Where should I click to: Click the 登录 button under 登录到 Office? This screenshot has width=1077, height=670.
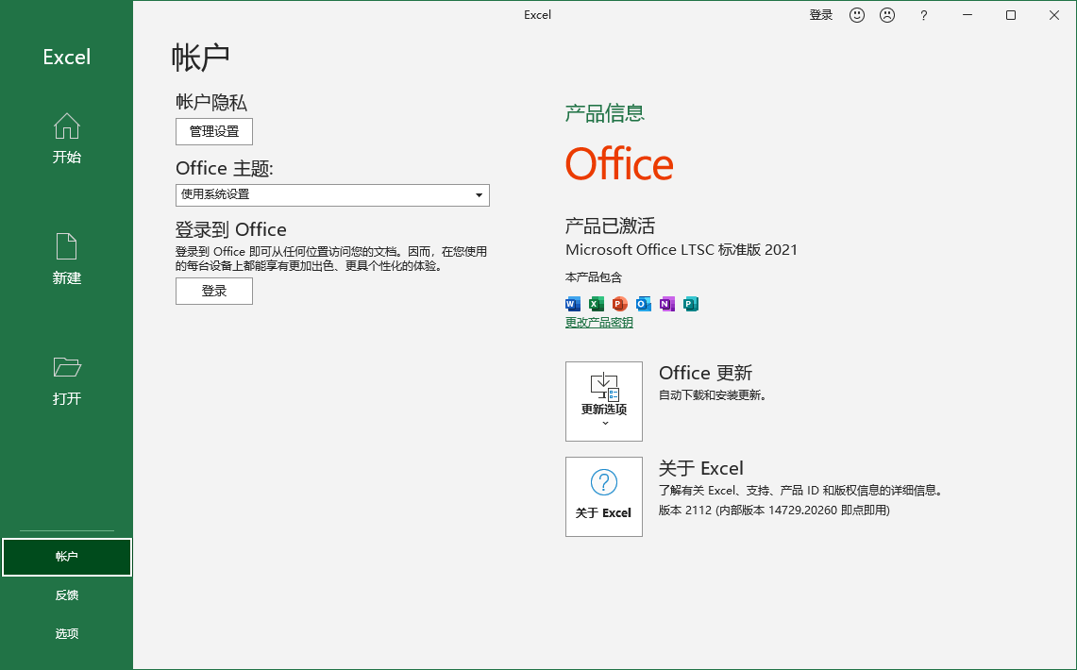click(x=214, y=291)
